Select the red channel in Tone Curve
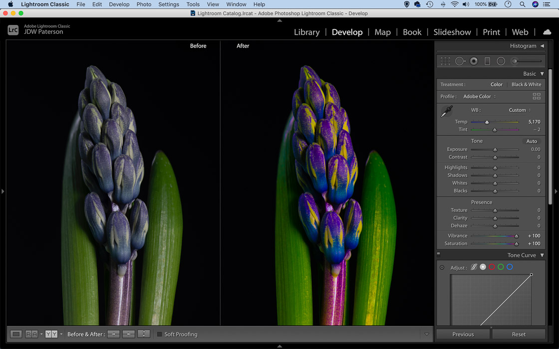This screenshot has width=559, height=349. (x=493, y=267)
